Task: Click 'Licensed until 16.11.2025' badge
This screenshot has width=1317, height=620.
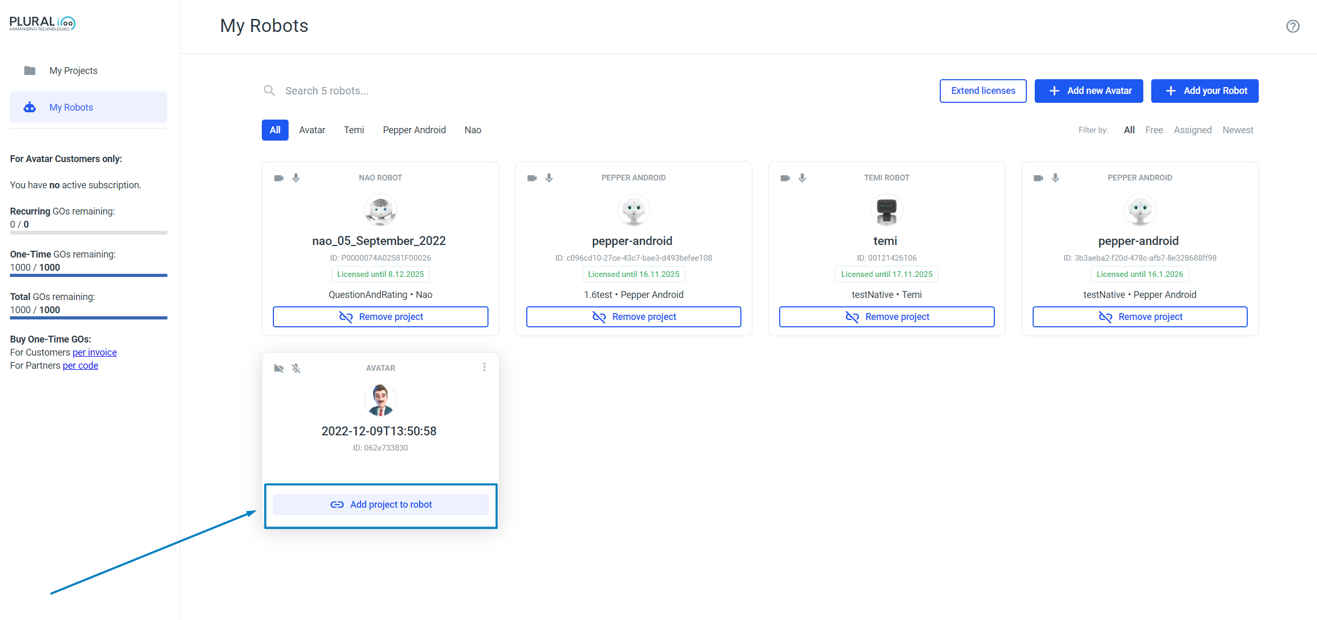Action: (634, 274)
